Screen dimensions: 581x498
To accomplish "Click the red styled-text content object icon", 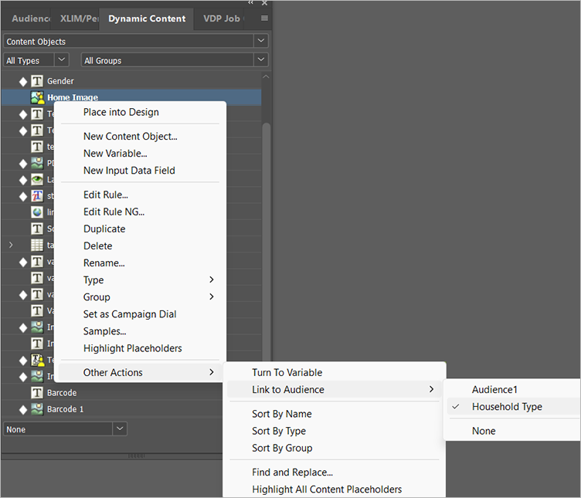I will pyautogui.click(x=36, y=196).
